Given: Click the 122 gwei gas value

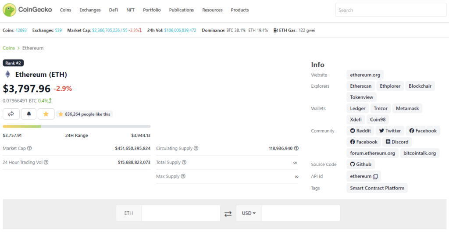Looking at the screenshot, I should (307, 30).
